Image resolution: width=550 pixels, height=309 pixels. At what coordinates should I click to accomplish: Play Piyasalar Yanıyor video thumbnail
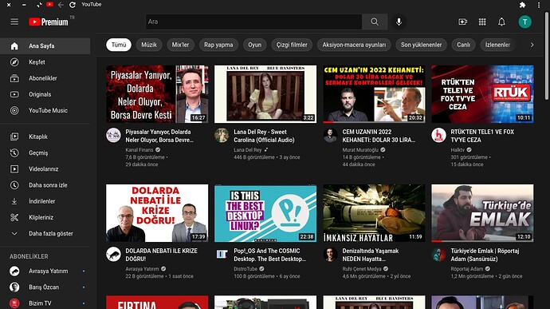pyautogui.click(x=157, y=94)
